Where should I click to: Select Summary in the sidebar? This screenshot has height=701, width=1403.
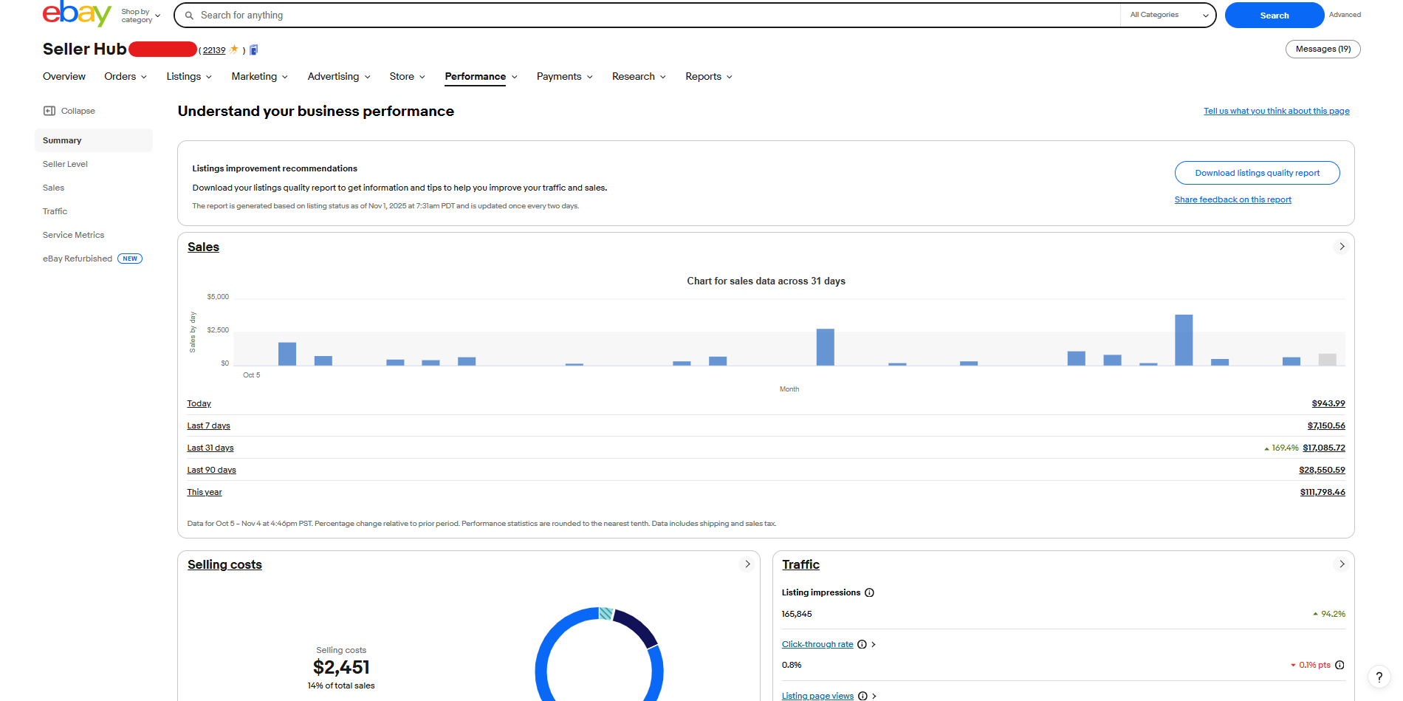(94, 140)
